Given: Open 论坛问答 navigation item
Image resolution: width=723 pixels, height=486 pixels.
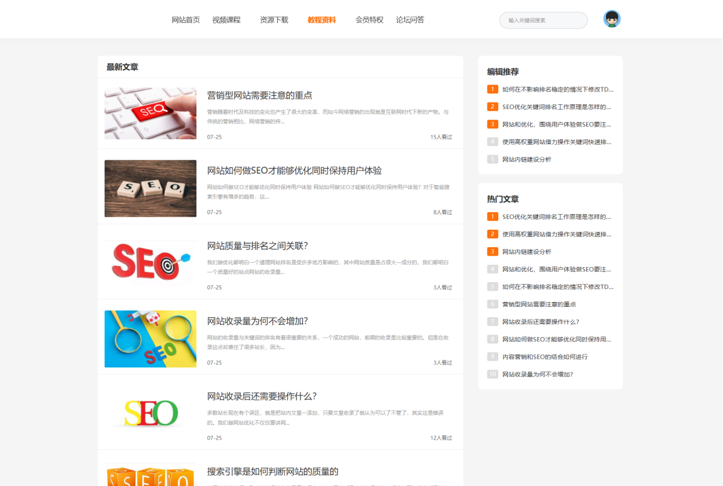Looking at the screenshot, I should pos(410,20).
